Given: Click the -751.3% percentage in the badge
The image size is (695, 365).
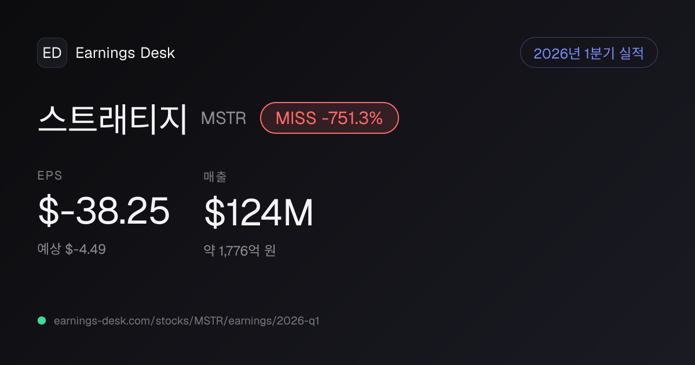Looking at the screenshot, I should tap(352, 118).
